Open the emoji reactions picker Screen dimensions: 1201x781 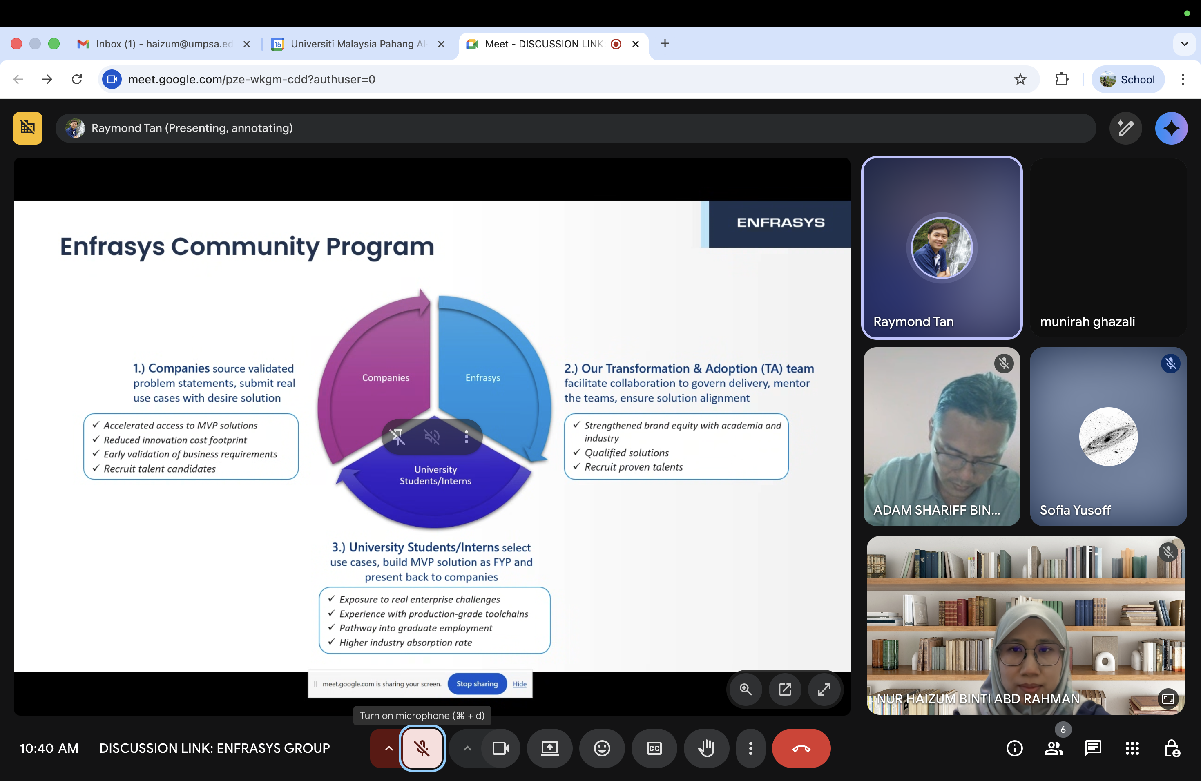click(601, 748)
